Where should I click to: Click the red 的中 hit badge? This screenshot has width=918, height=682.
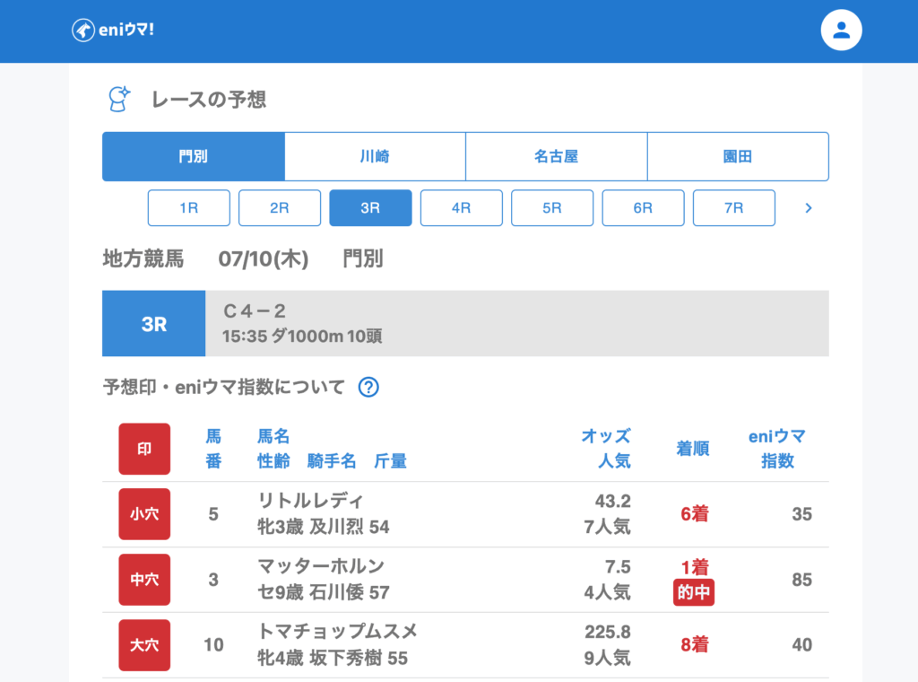(x=694, y=592)
